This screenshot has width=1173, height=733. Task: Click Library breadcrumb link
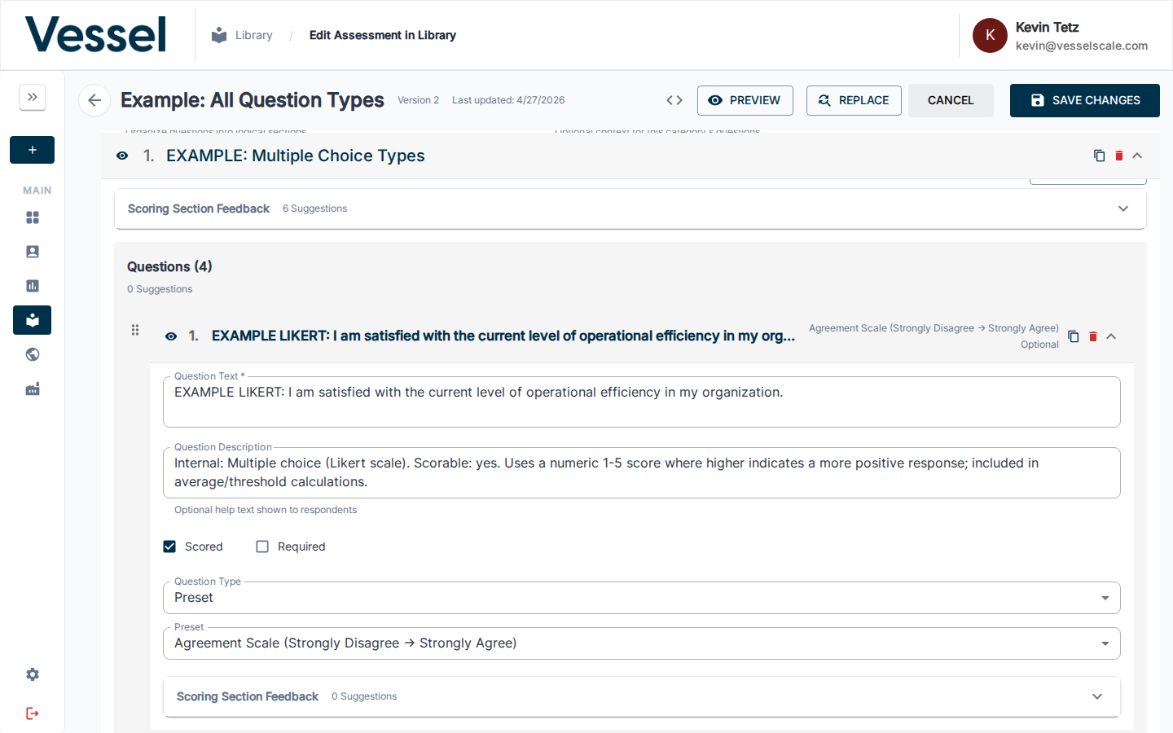click(x=254, y=35)
